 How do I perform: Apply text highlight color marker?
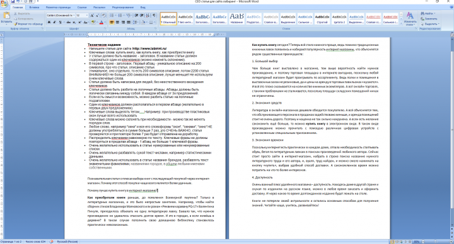coord(93,22)
